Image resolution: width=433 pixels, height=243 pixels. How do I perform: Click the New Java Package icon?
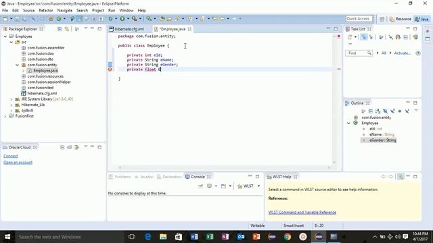pyautogui.click(x=51, y=19)
